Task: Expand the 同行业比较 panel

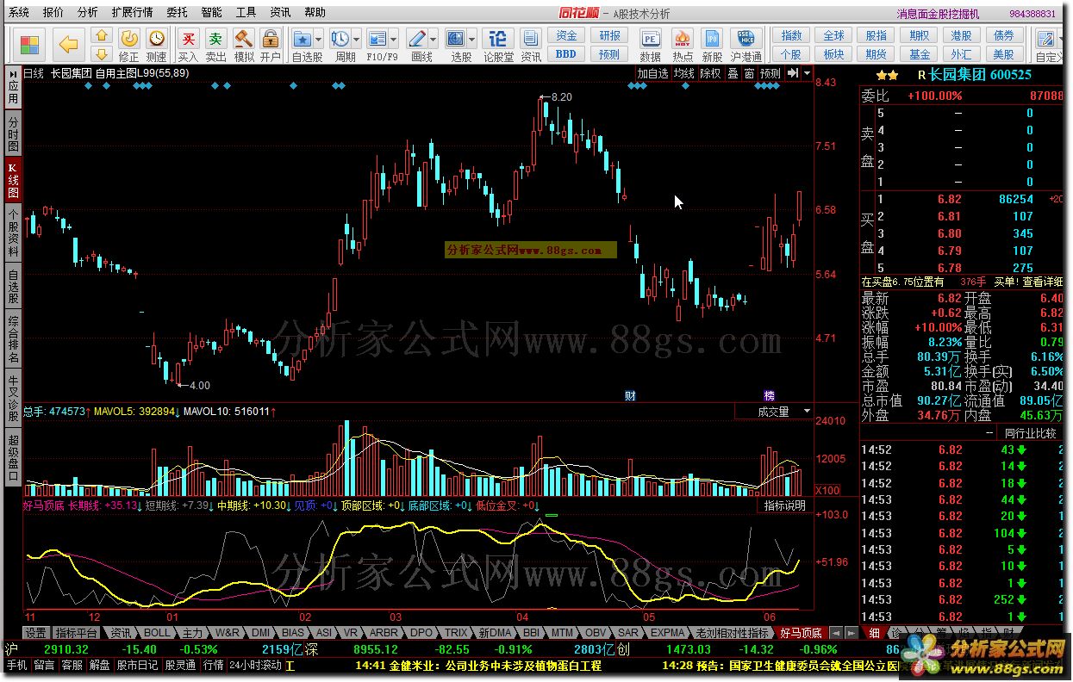Action: (1028, 433)
